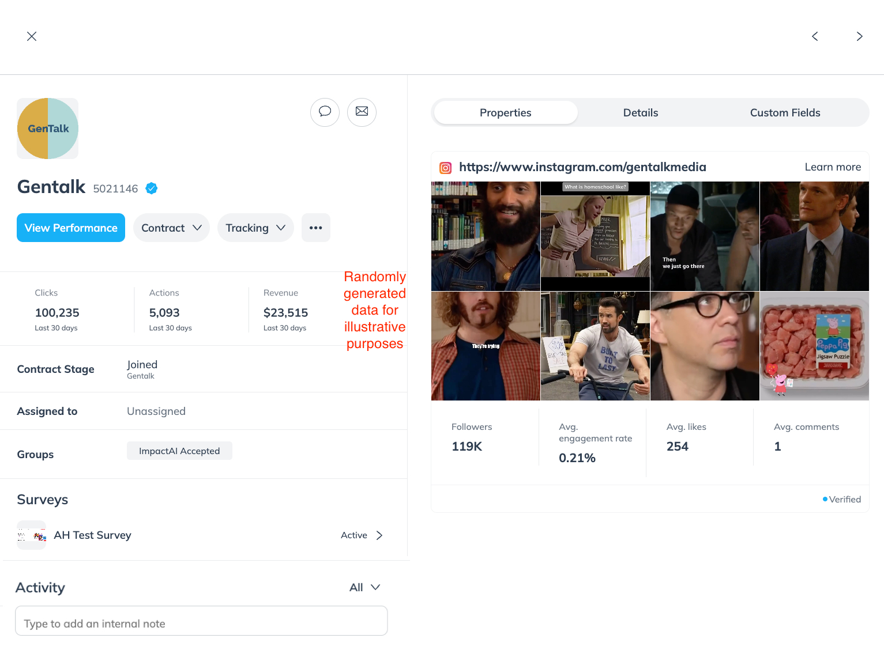The width and height of the screenshot is (884, 646).
Task: Click the ImpactAI Accepted group tag
Action: (179, 451)
